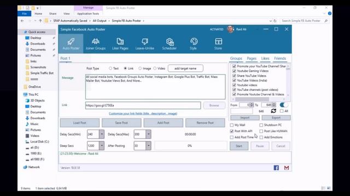Screen dimensions: 350x196
Task: Click the To value stepper arrows
Action: click(274, 105)
